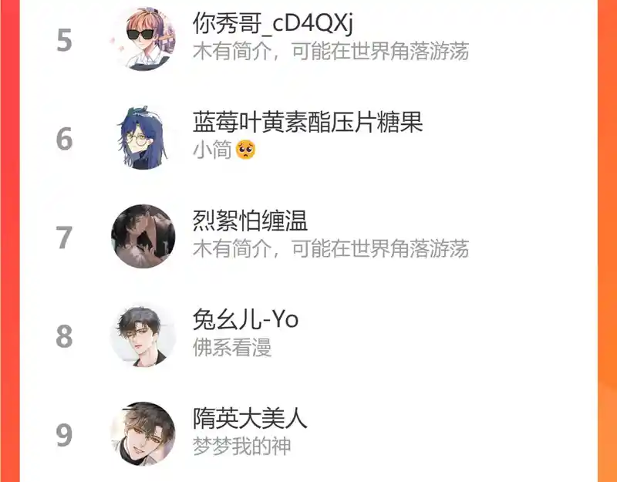
Task: Tap avatar of 兔幺儿-Yo
Action: click(x=143, y=335)
